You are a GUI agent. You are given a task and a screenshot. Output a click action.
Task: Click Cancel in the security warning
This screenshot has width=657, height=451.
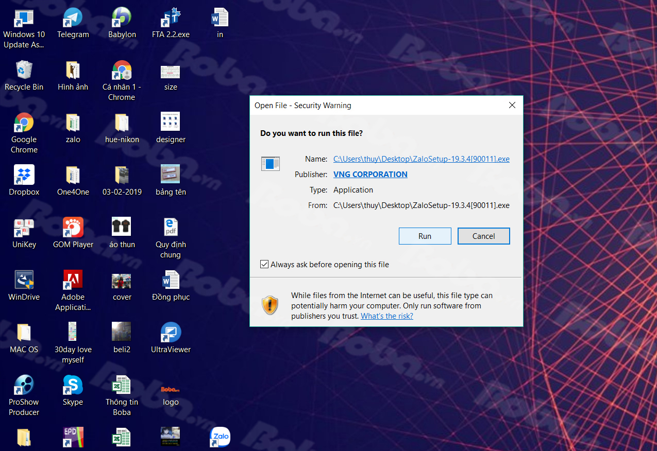pyautogui.click(x=483, y=236)
